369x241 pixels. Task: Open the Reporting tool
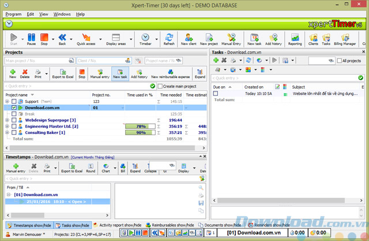(x=295, y=39)
